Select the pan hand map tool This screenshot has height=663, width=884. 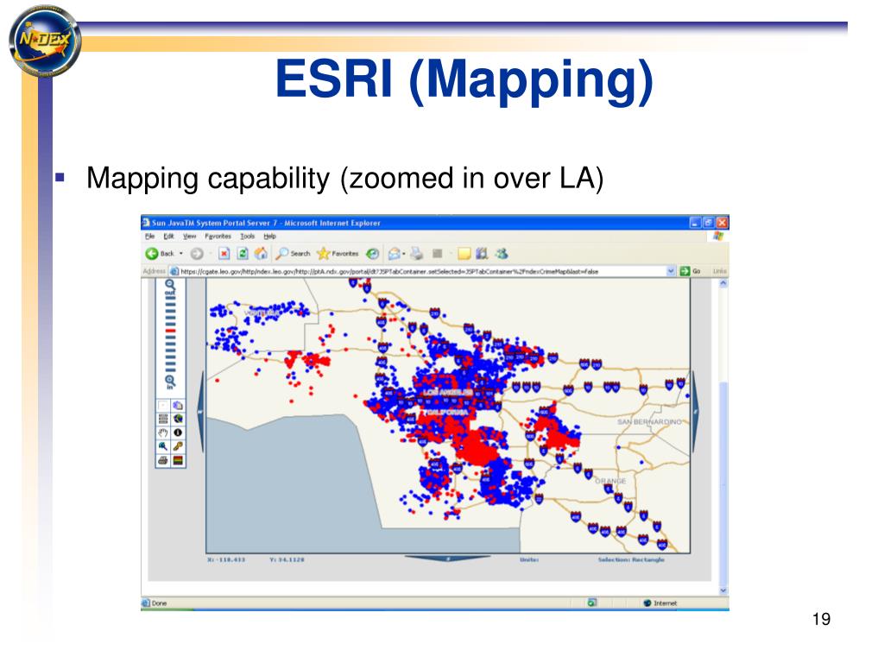click(x=163, y=433)
